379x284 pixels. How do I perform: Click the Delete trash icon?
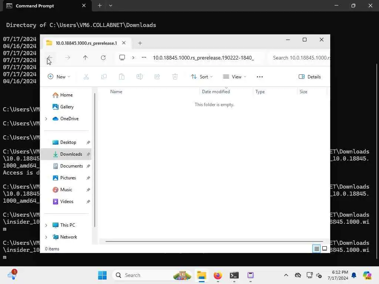pyautogui.click(x=175, y=77)
